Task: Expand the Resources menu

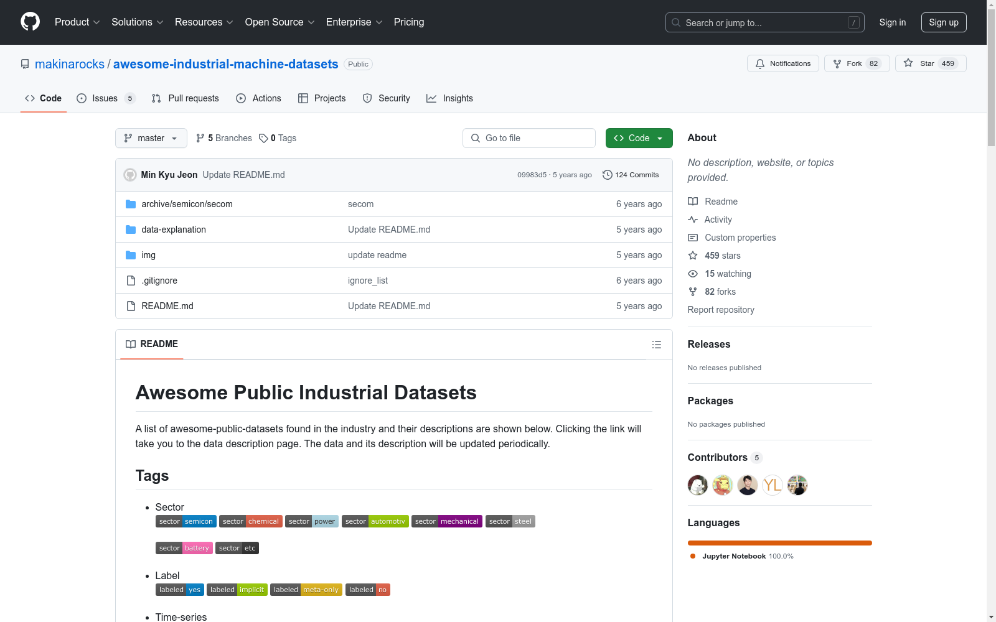Action: click(x=204, y=22)
